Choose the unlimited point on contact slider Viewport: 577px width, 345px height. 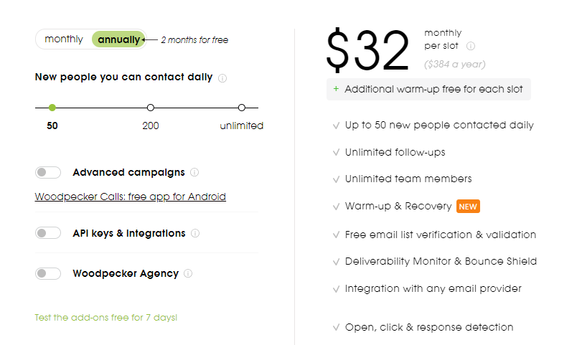[x=241, y=108]
